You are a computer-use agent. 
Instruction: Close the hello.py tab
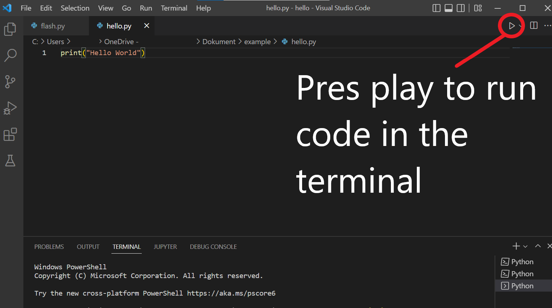click(146, 26)
